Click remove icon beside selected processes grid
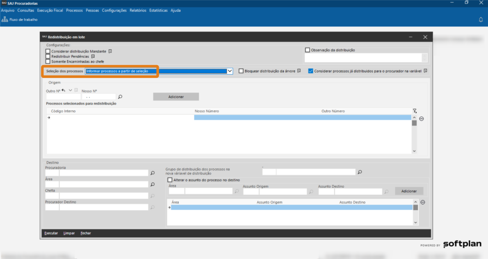Image resolution: width=488 pixels, height=259 pixels. (x=422, y=119)
